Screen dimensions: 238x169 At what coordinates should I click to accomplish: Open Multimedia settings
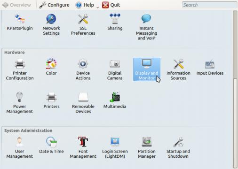pos(115,100)
